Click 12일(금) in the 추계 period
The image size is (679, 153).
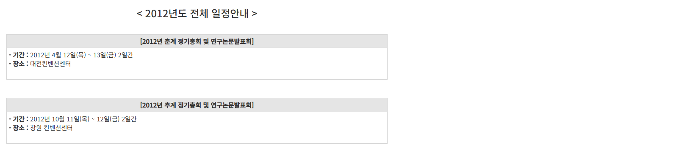pos(108,119)
